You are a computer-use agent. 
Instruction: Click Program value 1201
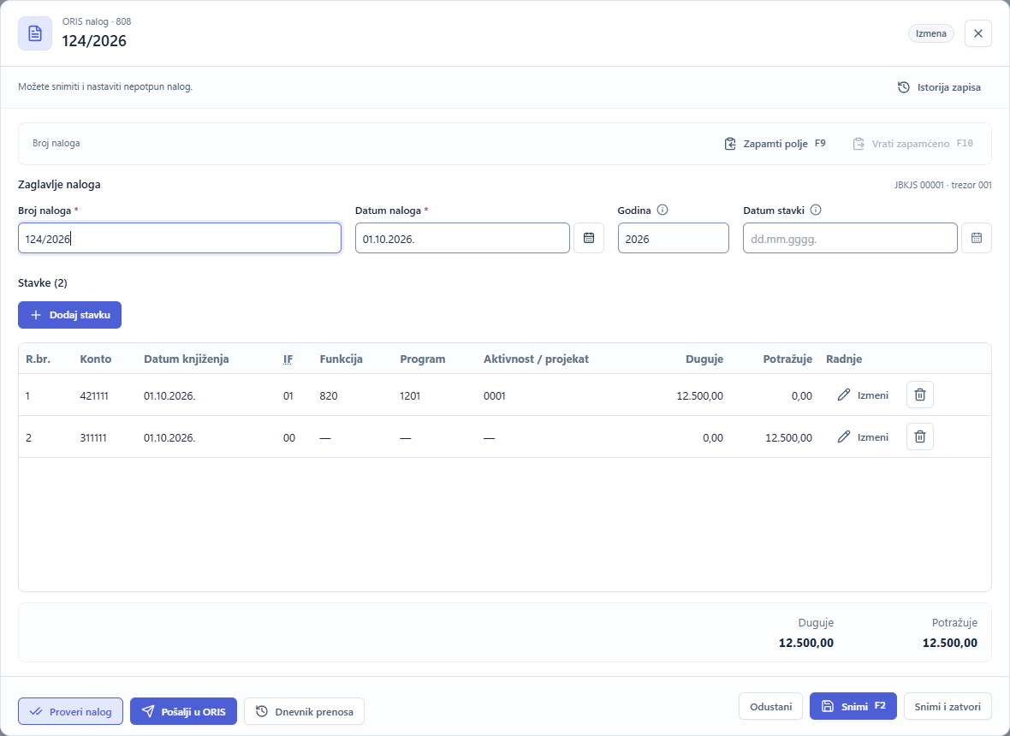point(410,396)
